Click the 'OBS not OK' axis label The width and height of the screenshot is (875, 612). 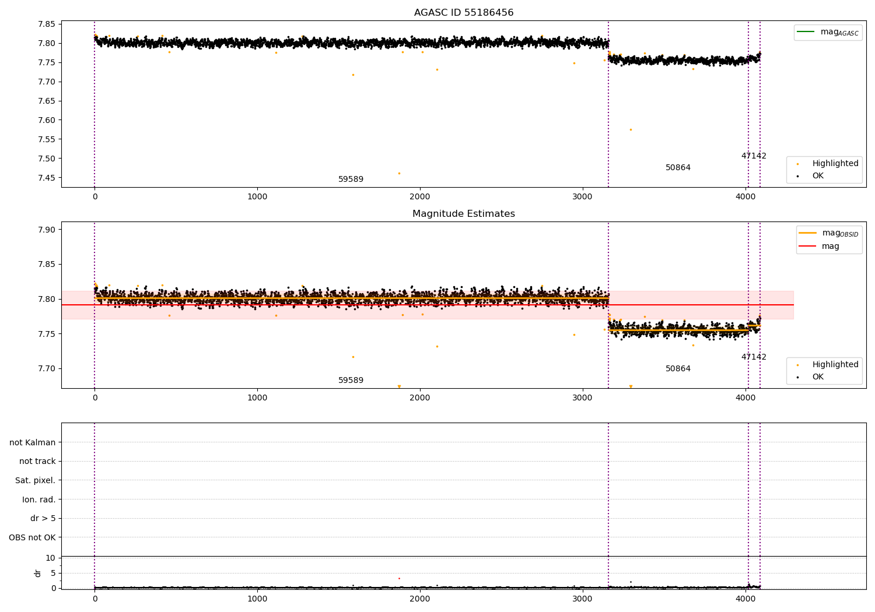click(x=32, y=537)
